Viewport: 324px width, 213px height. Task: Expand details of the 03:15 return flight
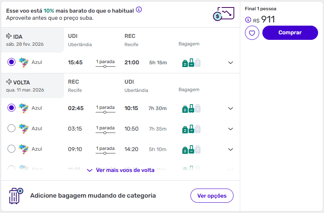(231, 129)
